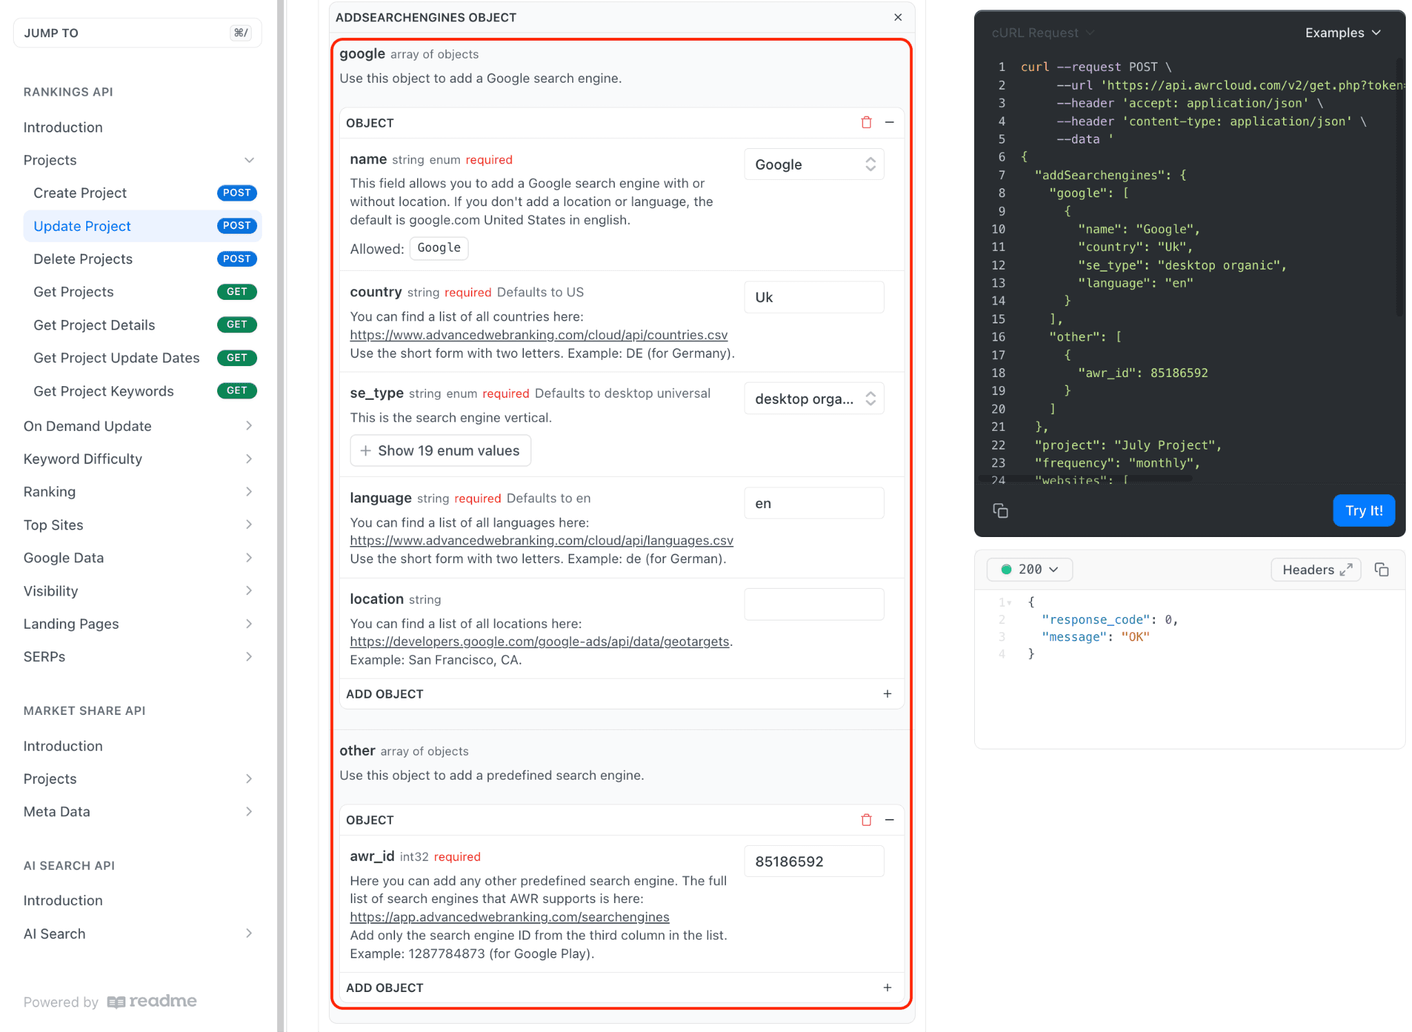Open the searchengines list link
The width and height of the screenshot is (1412, 1032).
pyautogui.click(x=510, y=917)
